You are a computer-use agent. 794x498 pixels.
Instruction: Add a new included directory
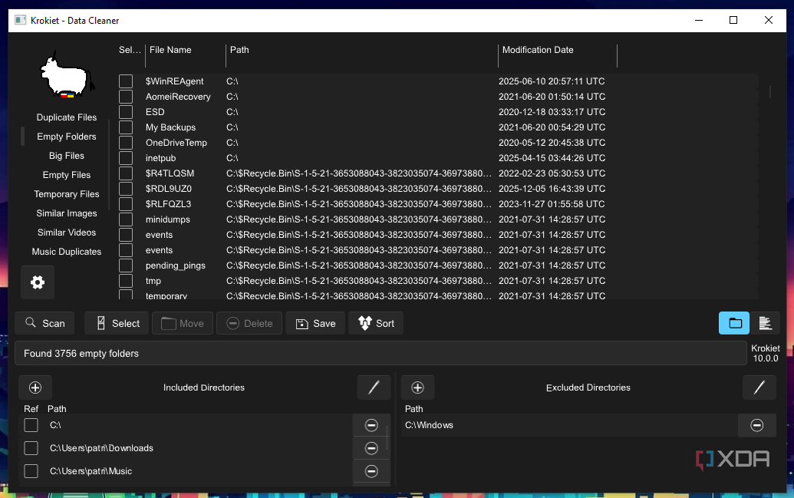click(35, 388)
